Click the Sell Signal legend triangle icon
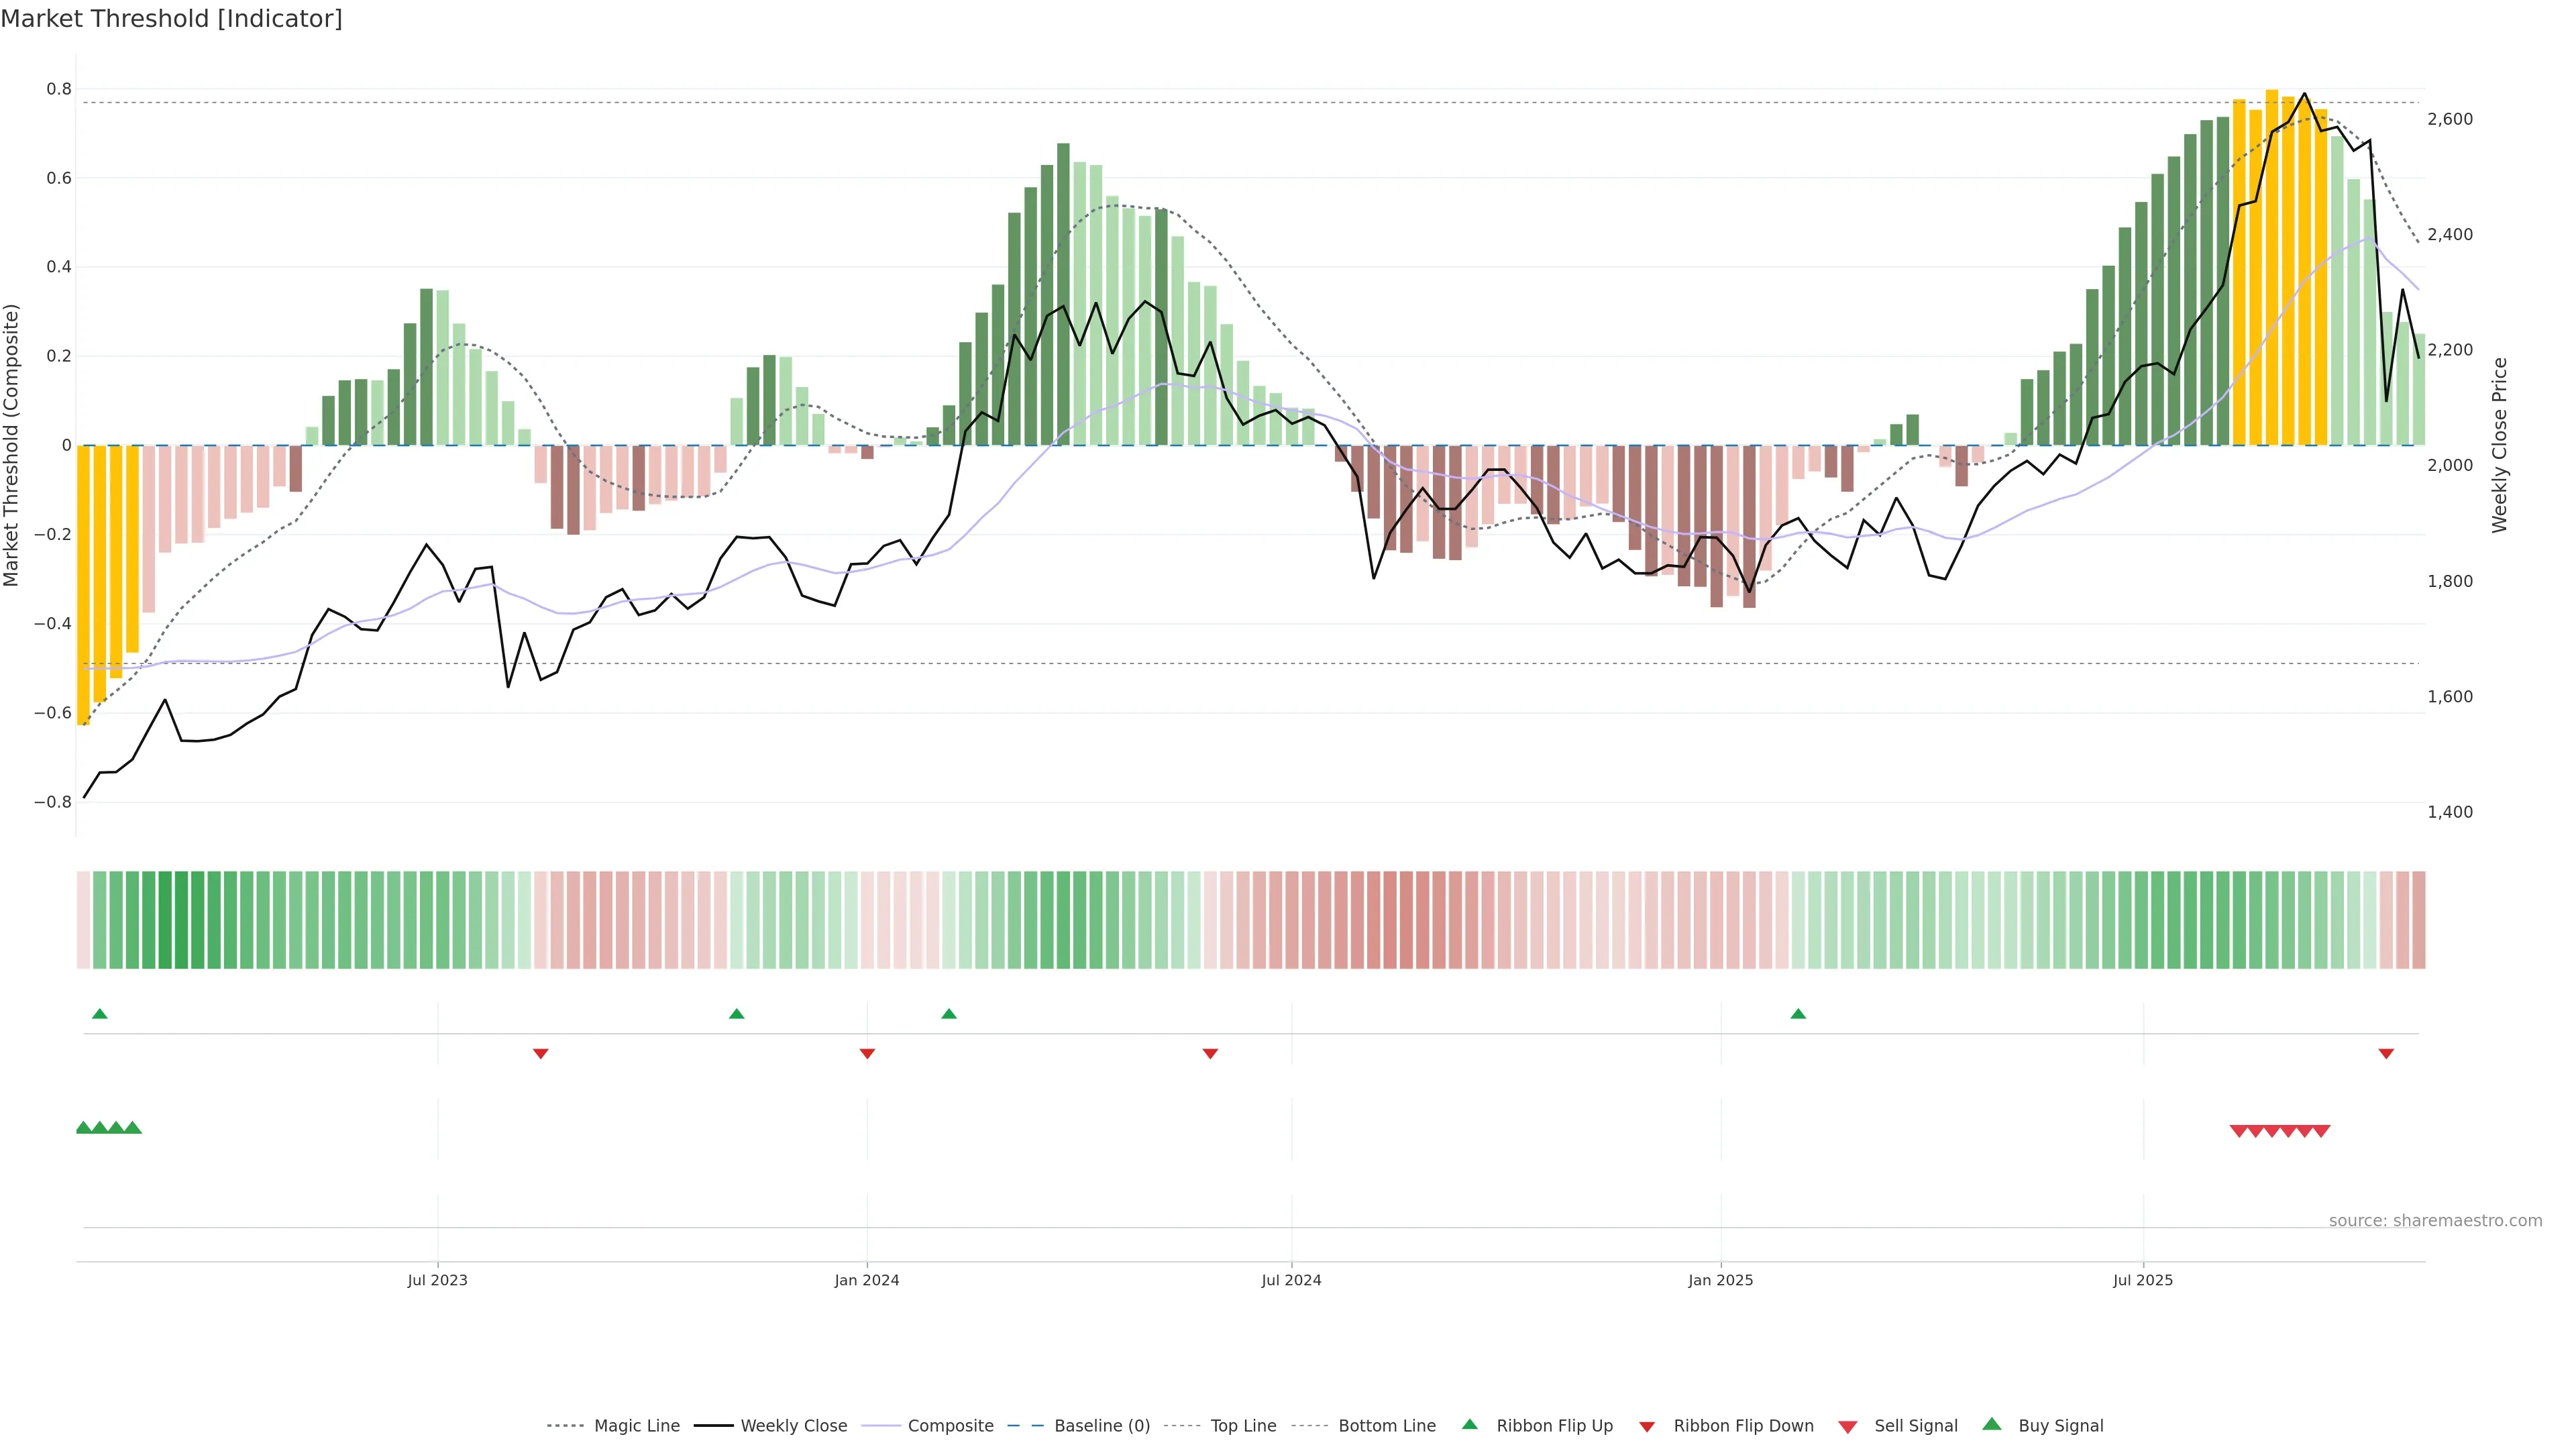2576x1449 pixels. point(1847,1427)
